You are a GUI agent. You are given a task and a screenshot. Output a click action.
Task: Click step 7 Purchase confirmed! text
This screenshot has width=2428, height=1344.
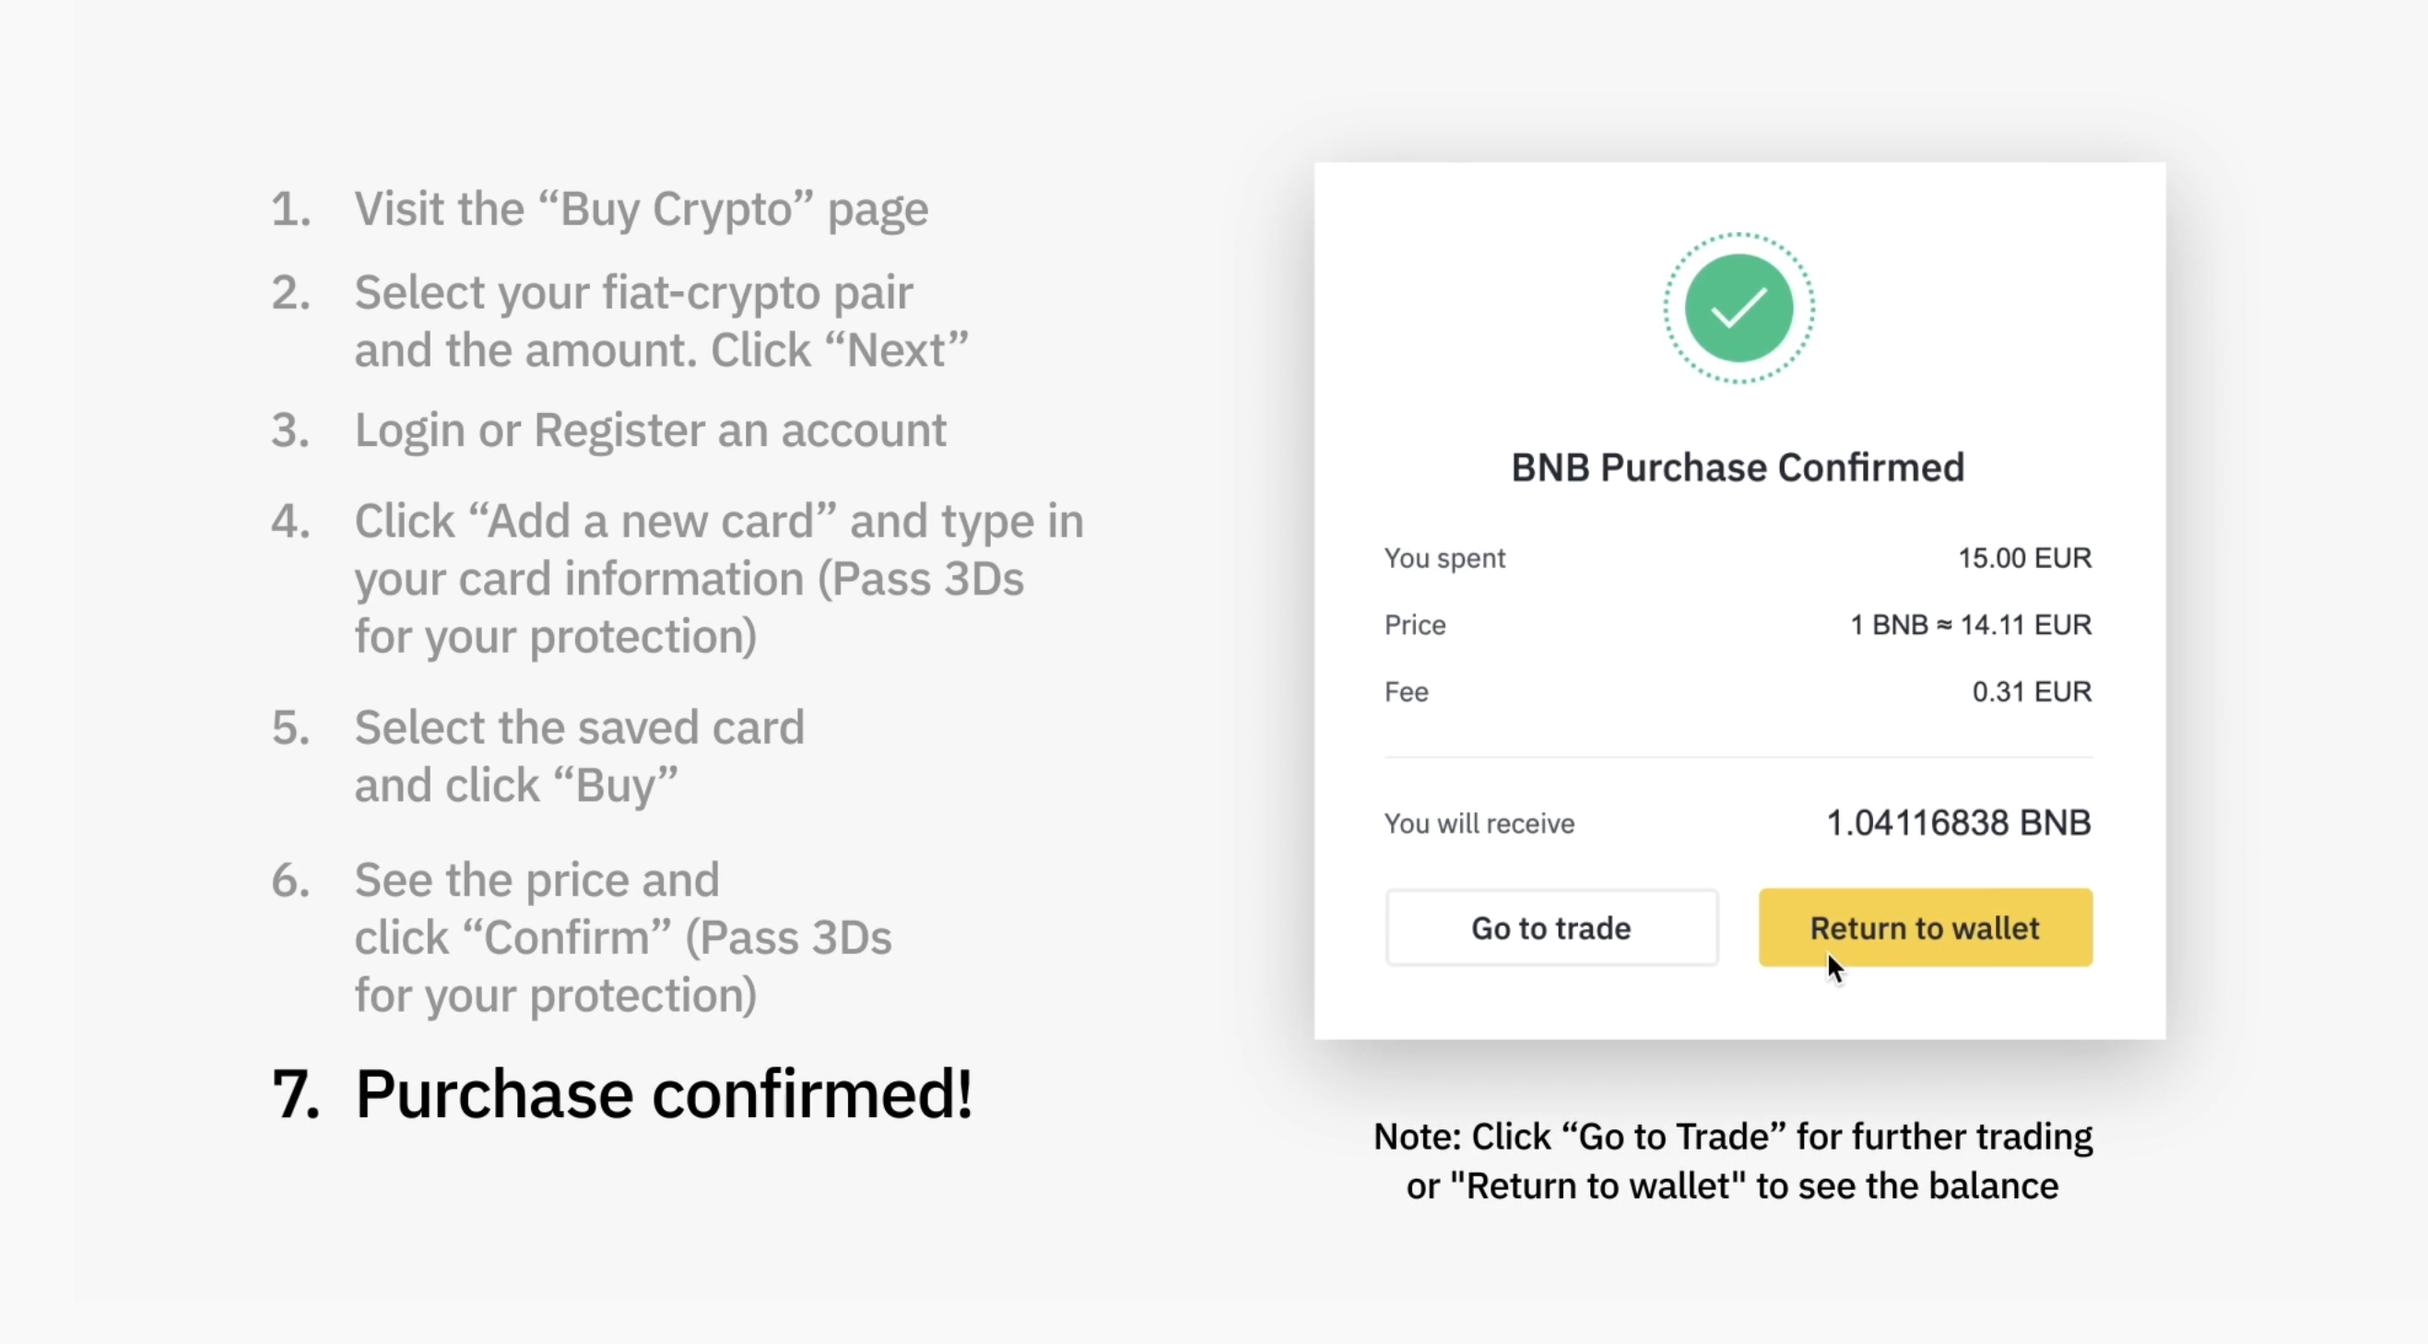click(622, 1094)
